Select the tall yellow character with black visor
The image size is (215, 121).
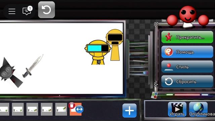pos(115,45)
